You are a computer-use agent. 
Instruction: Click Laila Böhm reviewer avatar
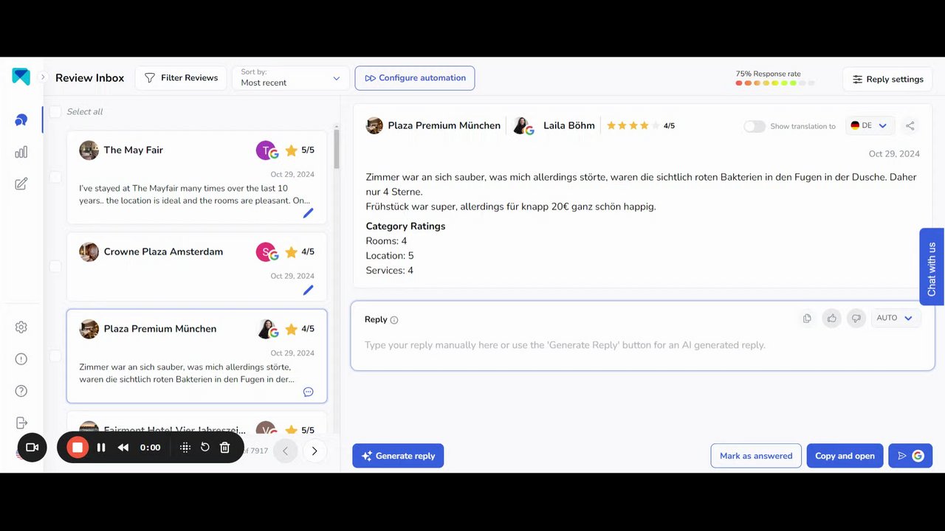pos(523,126)
